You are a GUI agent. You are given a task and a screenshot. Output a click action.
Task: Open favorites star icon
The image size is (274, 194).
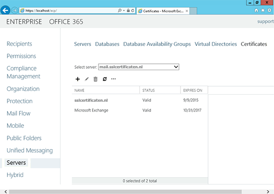click(263, 10)
